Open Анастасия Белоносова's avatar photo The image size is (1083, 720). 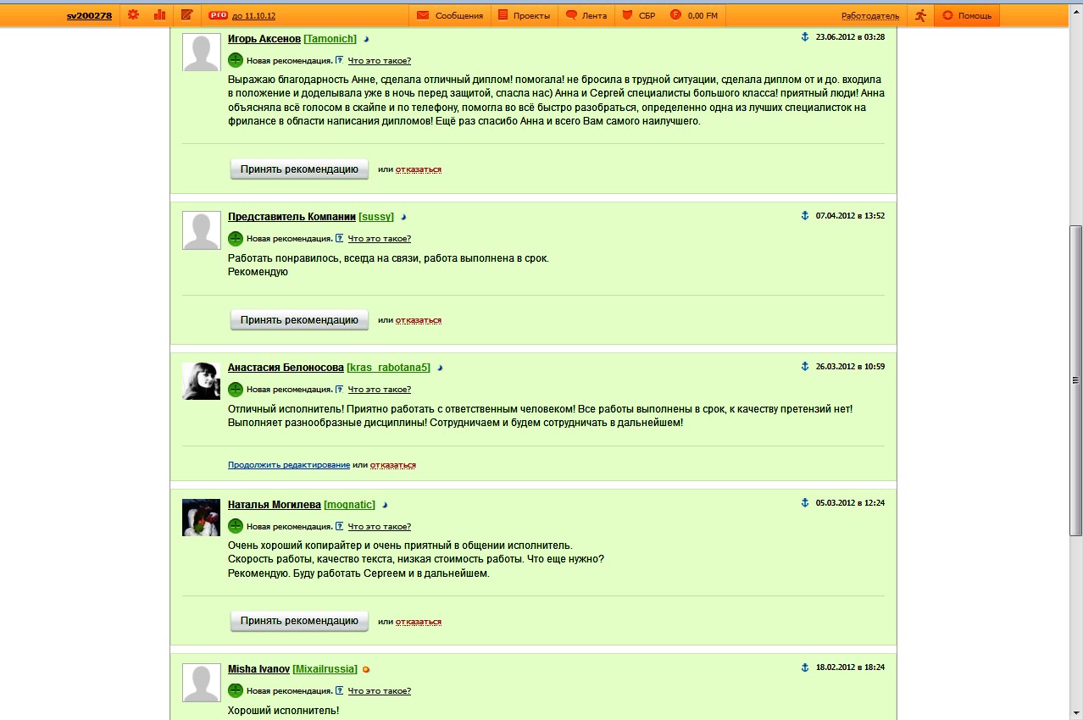coord(202,381)
